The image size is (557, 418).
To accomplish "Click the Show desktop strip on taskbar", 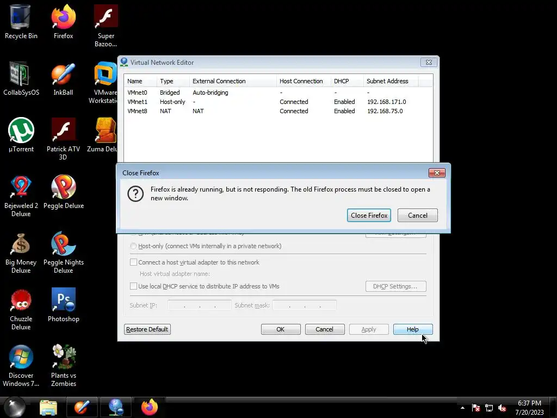I will [x=553, y=407].
